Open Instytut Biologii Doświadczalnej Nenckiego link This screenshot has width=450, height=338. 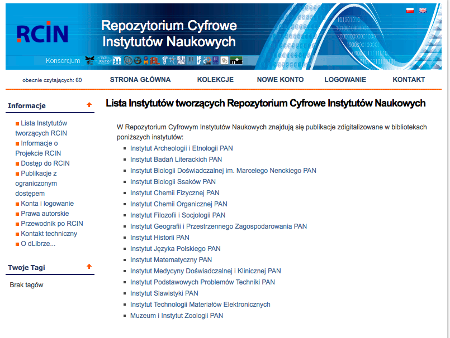click(223, 171)
